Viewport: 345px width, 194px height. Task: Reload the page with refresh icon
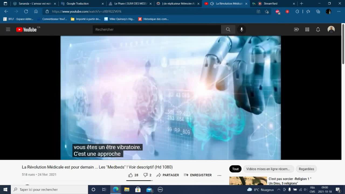[x=26, y=11]
